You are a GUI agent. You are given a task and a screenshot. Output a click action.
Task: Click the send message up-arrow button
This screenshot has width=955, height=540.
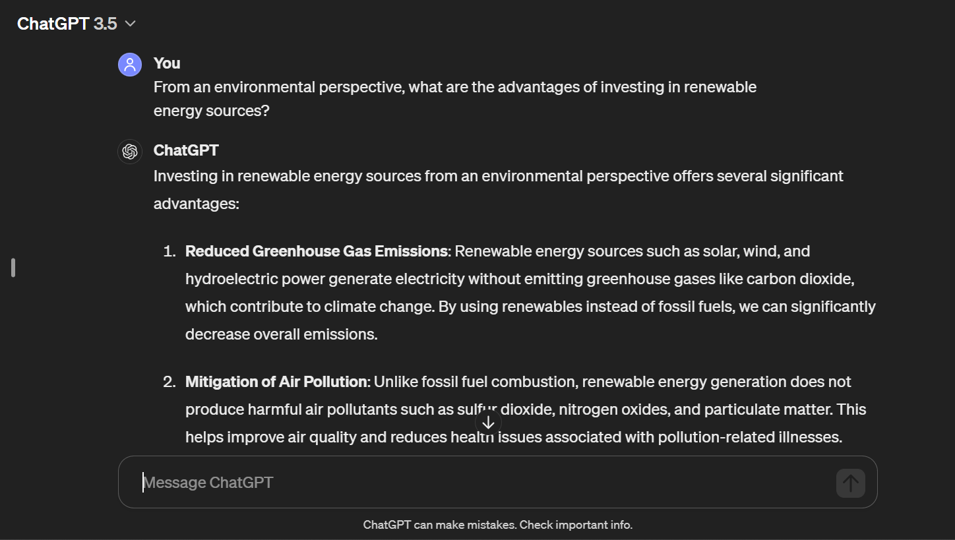[x=851, y=483]
